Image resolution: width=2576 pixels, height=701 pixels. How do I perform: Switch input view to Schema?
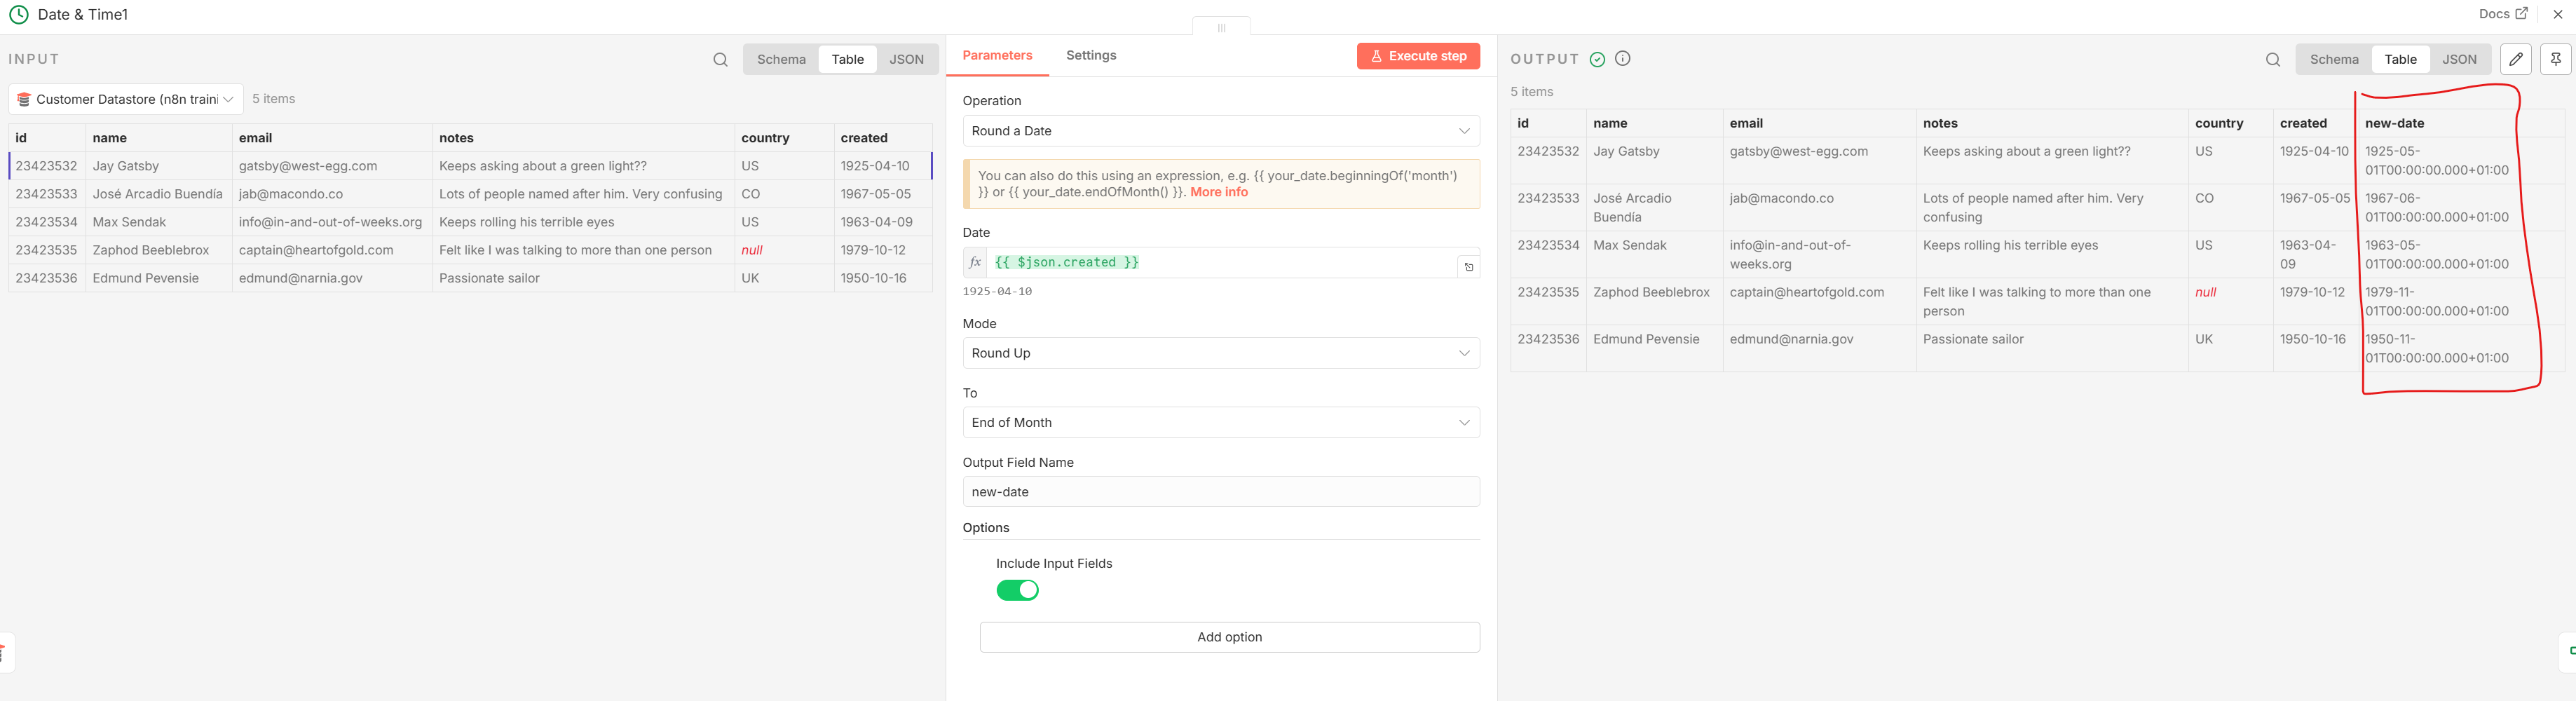781,60
